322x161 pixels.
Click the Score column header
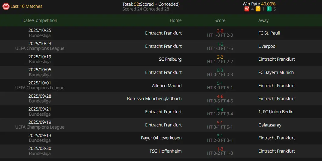tap(220, 20)
